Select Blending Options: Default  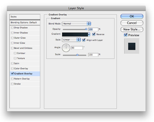[x=25, y=23]
